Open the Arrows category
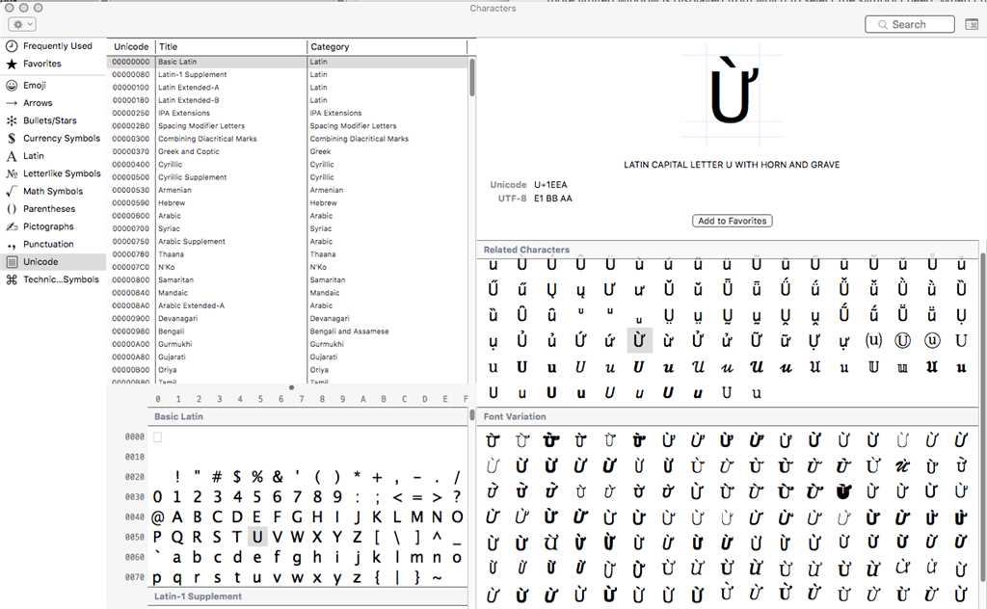This screenshot has width=987, height=609. click(x=37, y=103)
